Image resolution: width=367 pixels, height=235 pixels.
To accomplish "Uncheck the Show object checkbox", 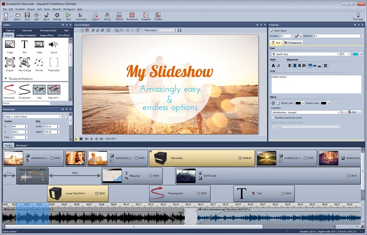I will point(272,31).
